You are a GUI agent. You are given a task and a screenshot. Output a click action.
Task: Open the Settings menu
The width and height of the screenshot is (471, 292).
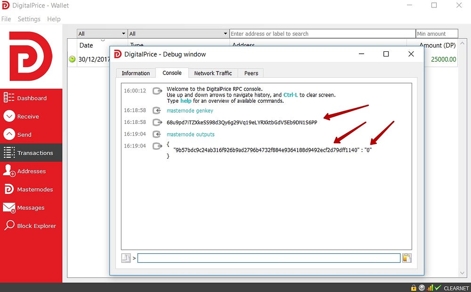click(29, 19)
